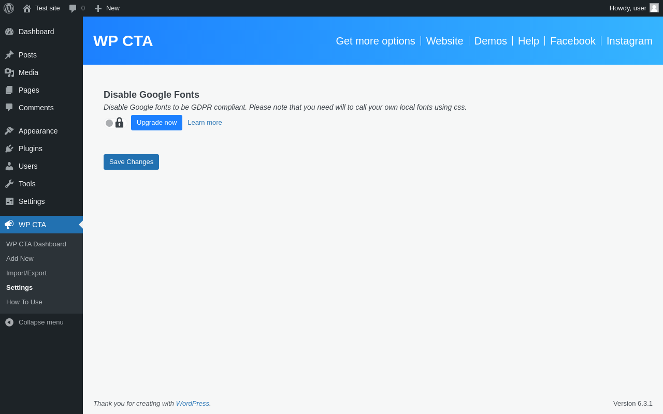The image size is (663, 414).
Task: Follow the Learn more link
Action: coord(205,123)
